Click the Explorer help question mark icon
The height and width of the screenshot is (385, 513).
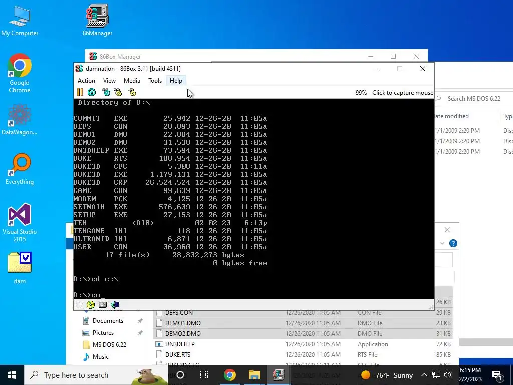click(x=453, y=243)
